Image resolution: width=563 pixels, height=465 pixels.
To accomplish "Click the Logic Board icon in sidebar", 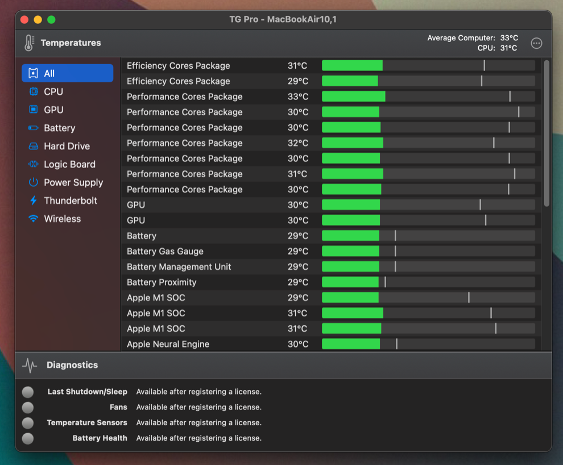I will coord(33,164).
